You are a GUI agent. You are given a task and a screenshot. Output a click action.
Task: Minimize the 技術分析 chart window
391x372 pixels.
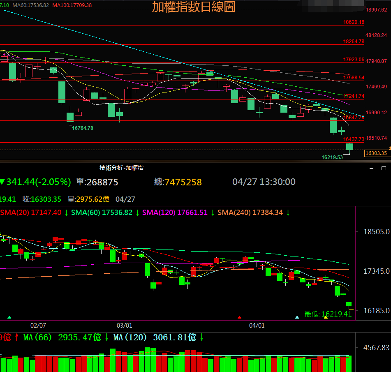(372, 168)
